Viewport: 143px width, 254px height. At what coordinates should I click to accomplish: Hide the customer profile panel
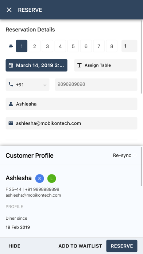(15, 246)
